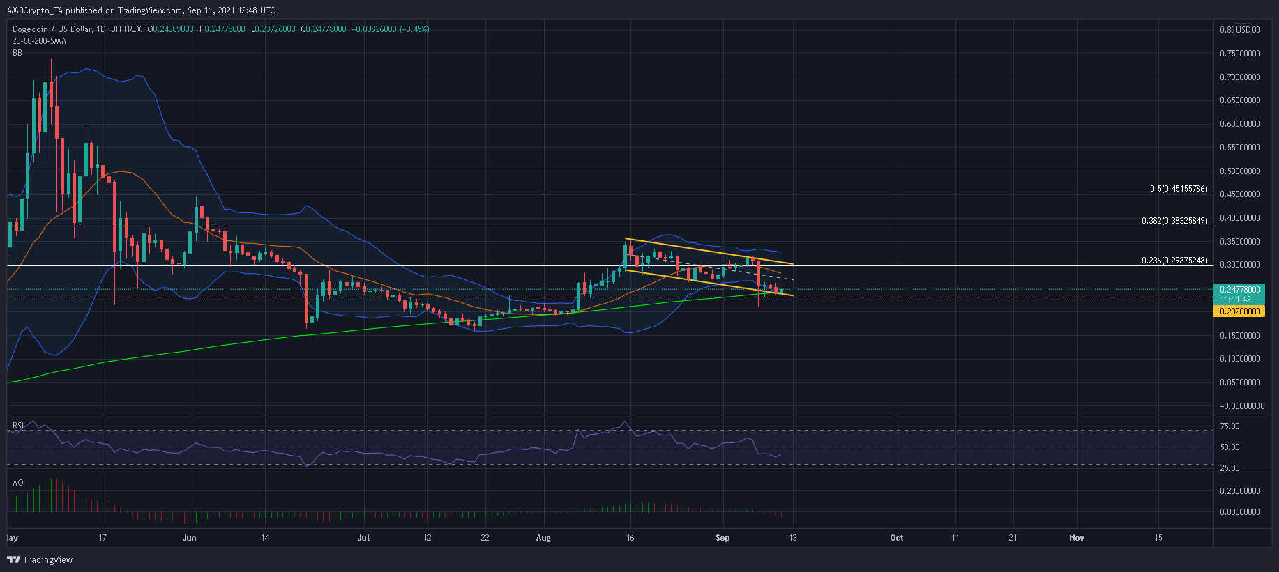The height and width of the screenshot is (572, 1279).
Task: Click the 0.50000000 price axis value
Action: [1240, 171]
